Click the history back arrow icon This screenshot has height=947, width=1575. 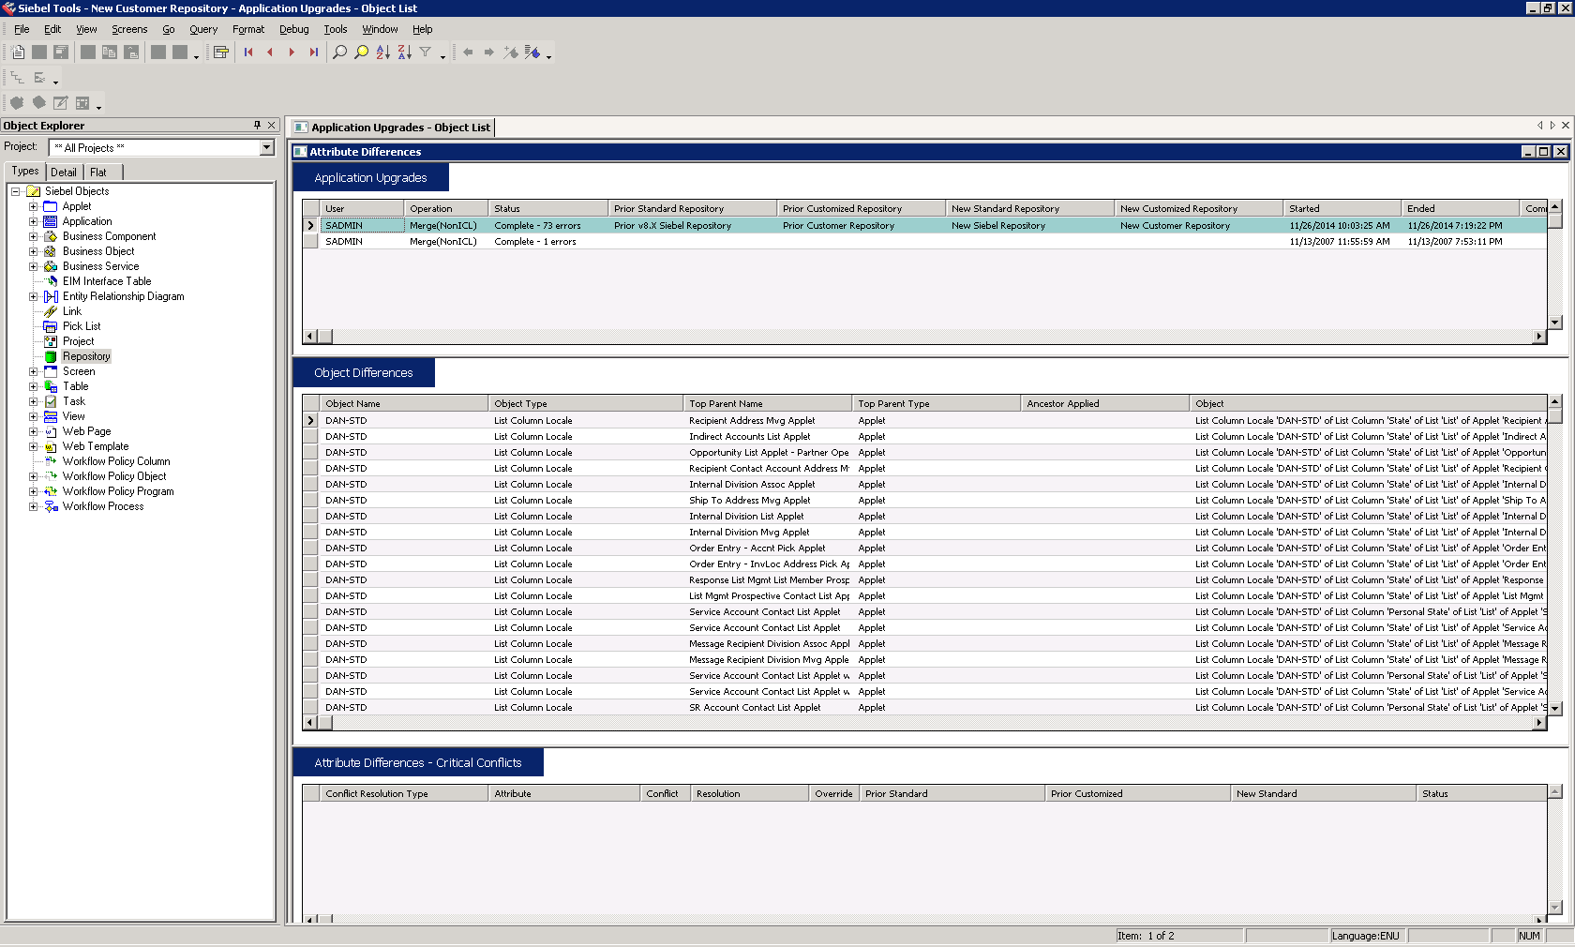[x=468, y=53]
